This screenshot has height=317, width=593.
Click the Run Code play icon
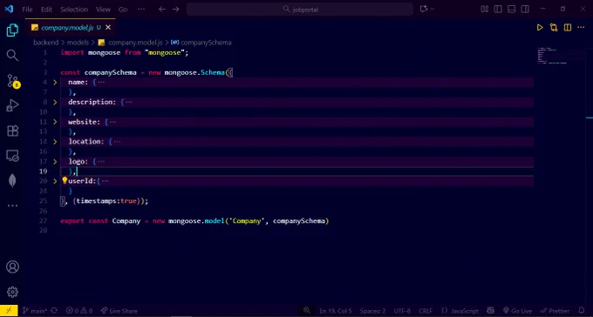pos(540,27)
